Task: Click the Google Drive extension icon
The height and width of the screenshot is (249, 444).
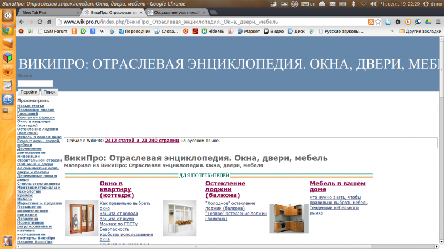Action: click(x=428, y=22)
